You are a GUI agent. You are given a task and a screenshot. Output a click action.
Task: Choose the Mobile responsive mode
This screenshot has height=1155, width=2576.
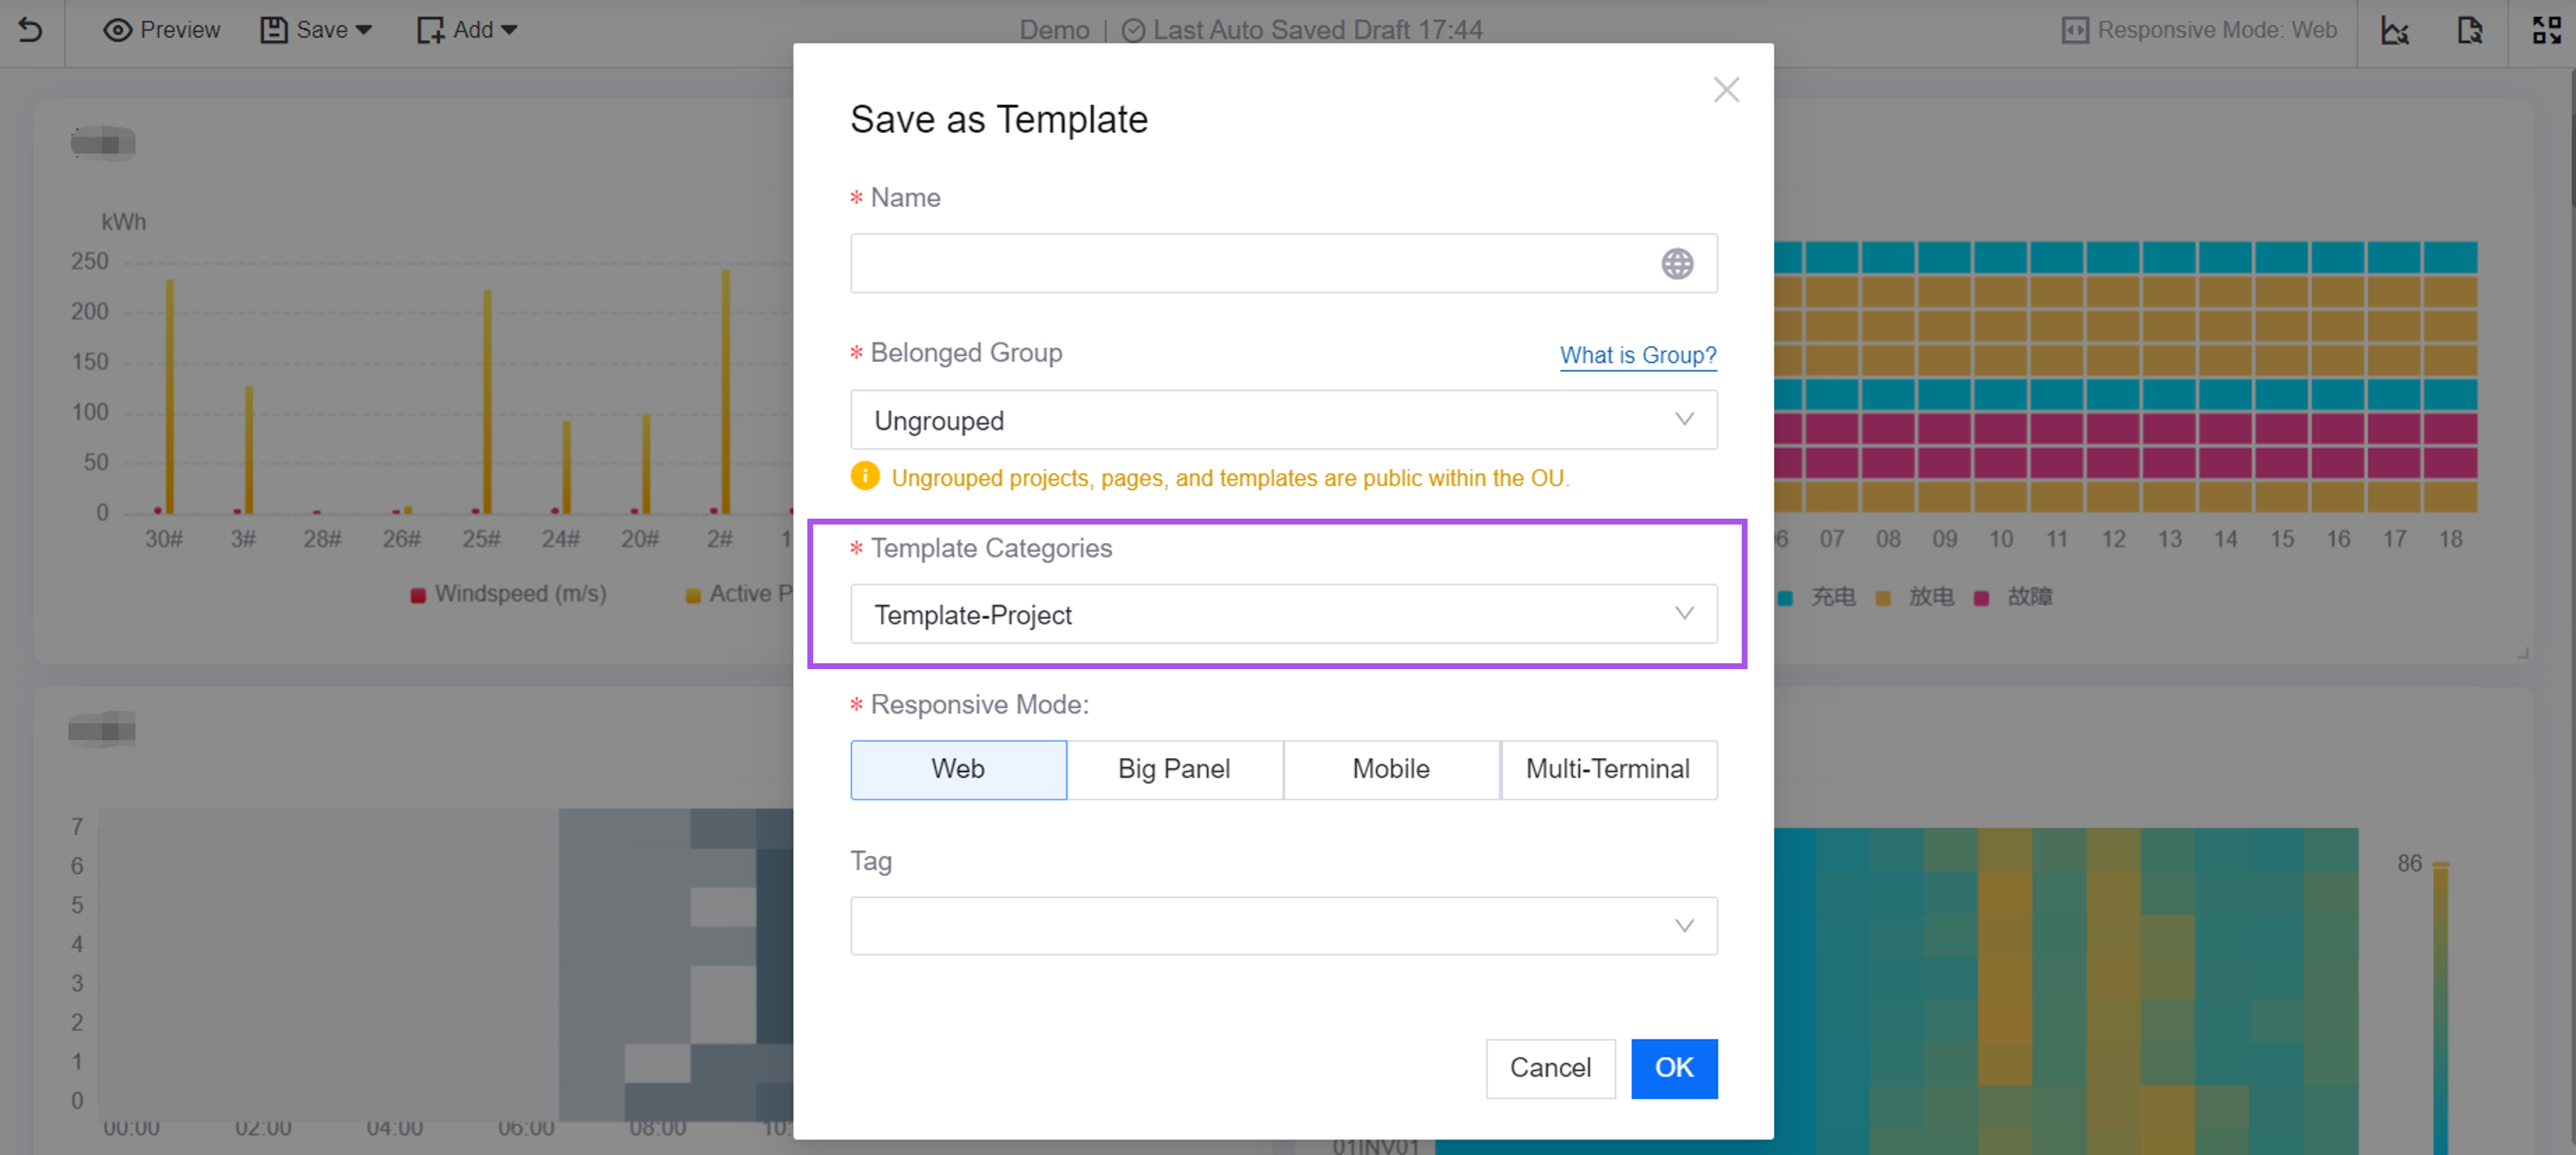[1391, 769]
